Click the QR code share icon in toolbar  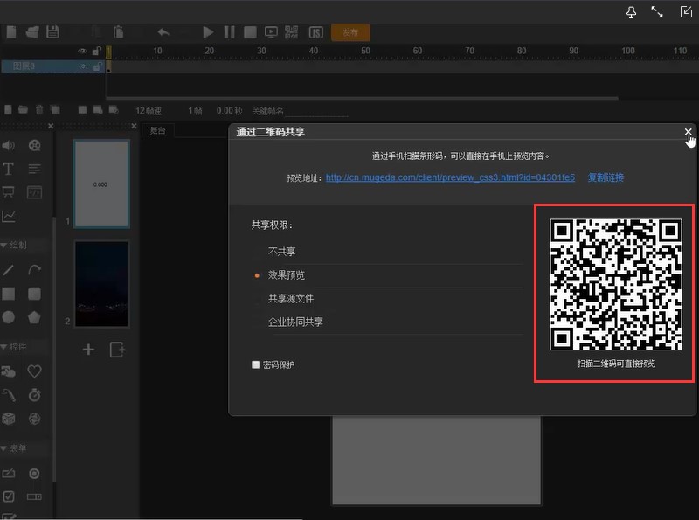point(291,32)
